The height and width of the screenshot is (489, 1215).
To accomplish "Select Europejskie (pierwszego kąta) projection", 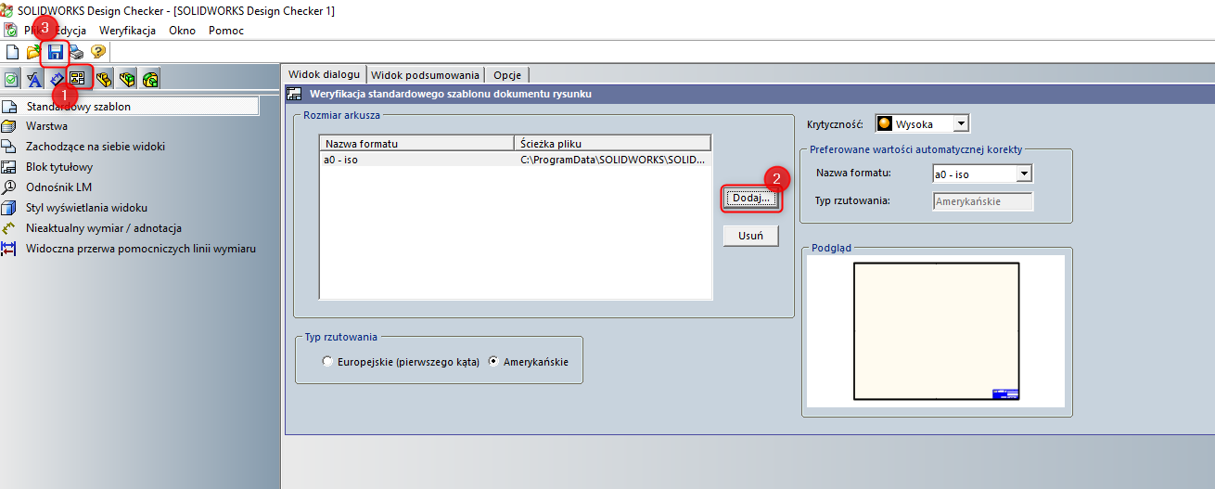I will point(327,362).
